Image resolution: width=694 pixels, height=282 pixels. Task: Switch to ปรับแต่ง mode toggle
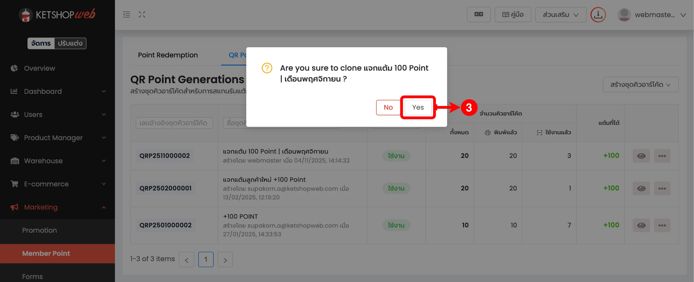pos(70,43)
